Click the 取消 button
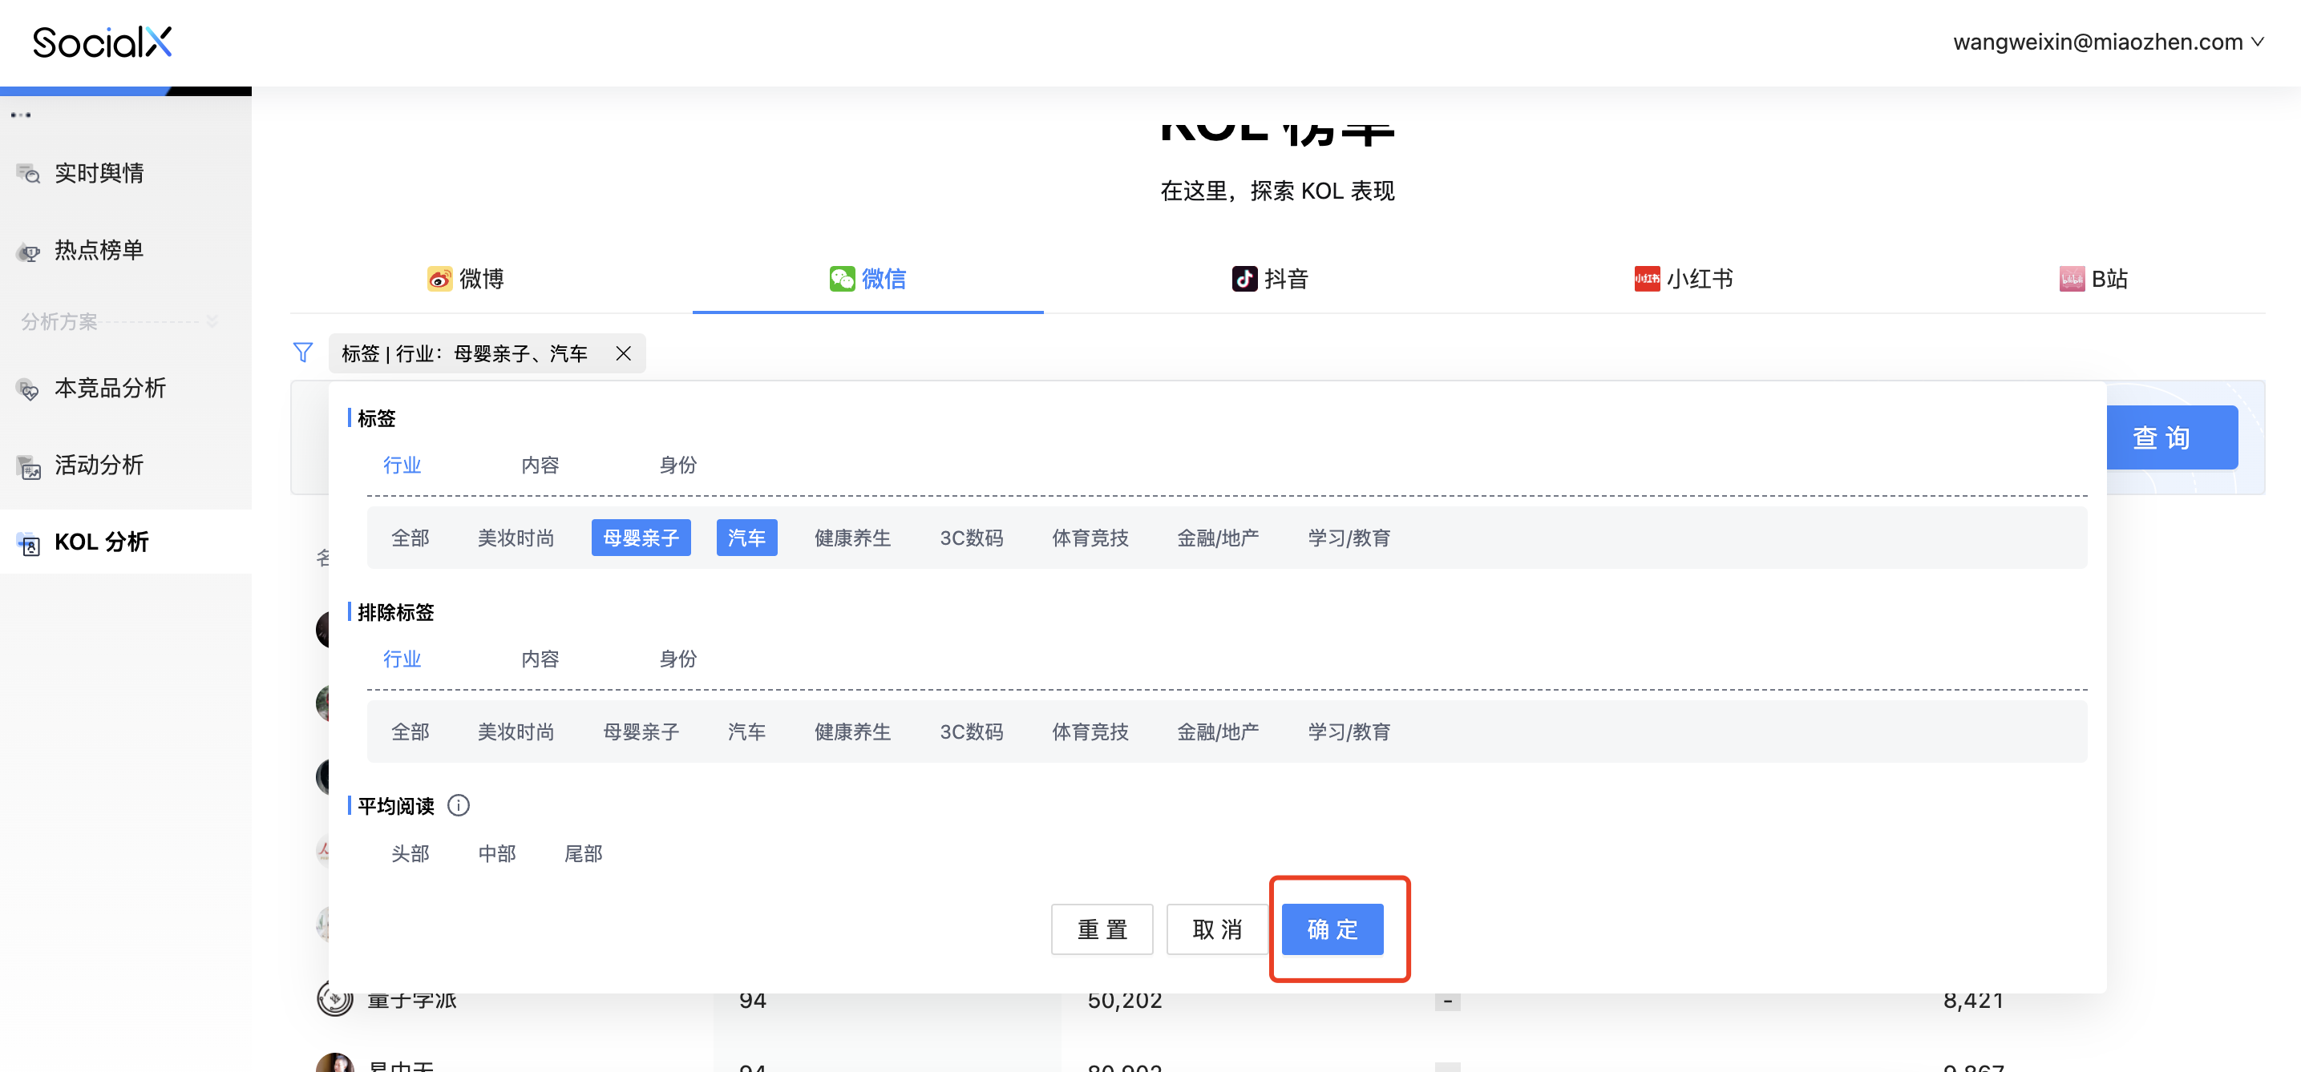This screenshot has width=2301, height=1072. pos(1218,930)
